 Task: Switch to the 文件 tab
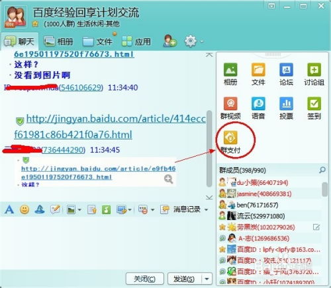97,42
